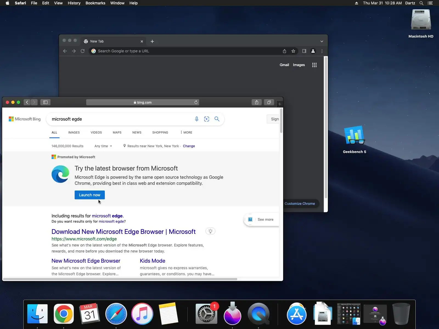The image size is (439, 329).
Task: Open the Apple menu
Action: 8,3
